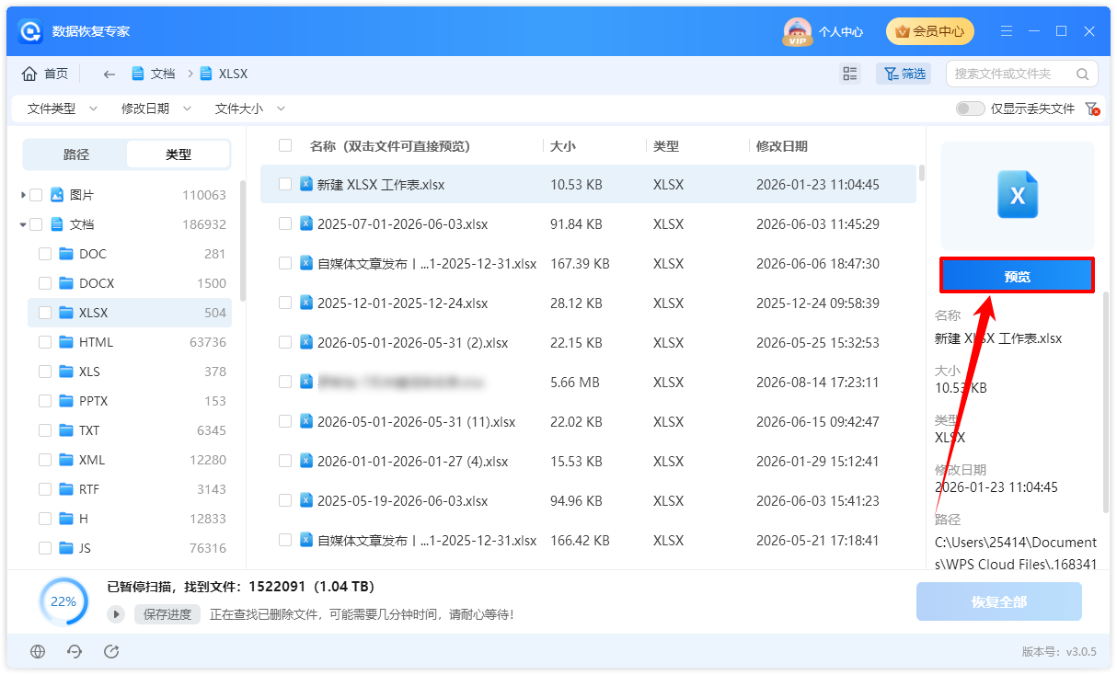Image resolution: width=1117 pixels, height=675 pixels.
Task: Check the select-all header checkbox
Action: click(x=285, y=145)
